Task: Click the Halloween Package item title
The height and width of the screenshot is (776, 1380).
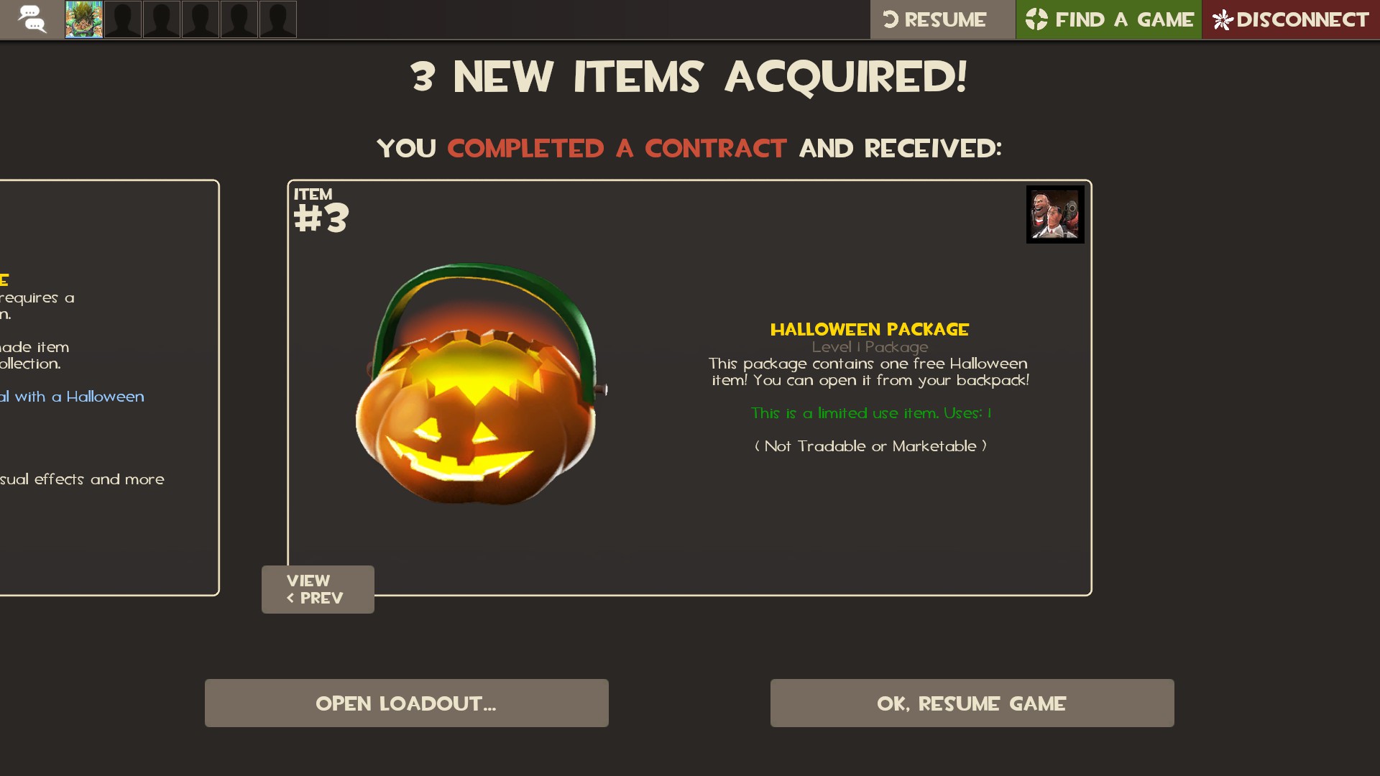Action: [870, 329]
